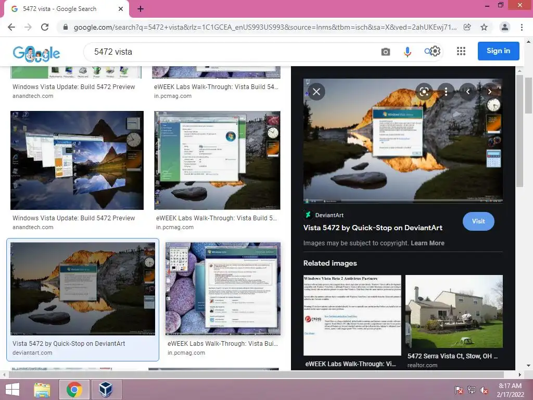Select the 5472 vista - Google Search tab

click(x=59, y=9)
